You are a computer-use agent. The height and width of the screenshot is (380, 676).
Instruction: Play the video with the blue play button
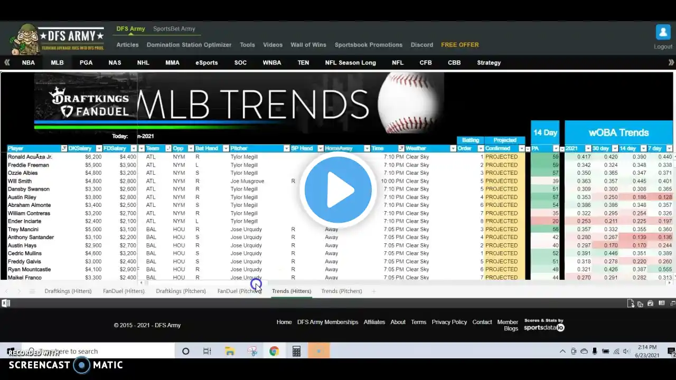tap(338, 190)
